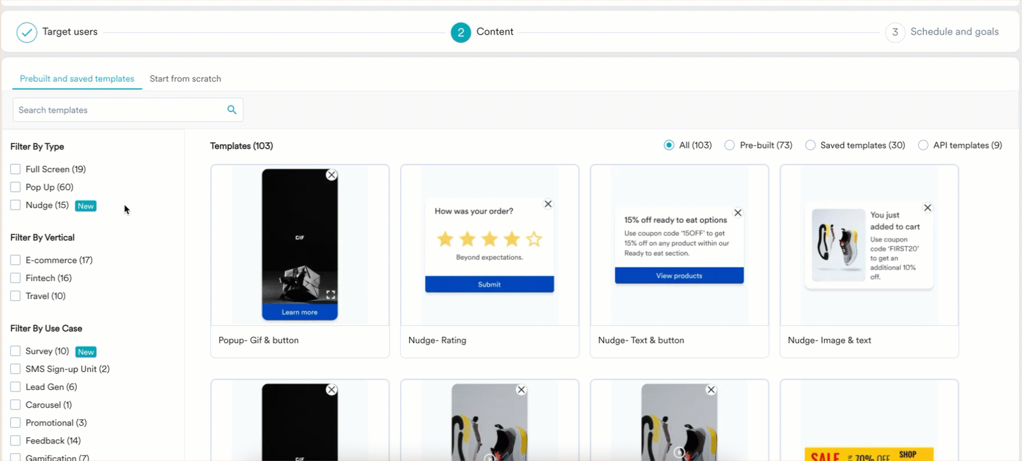The height and width of the screenshot is (461, 1022).
Task: Click the Target users completed checkmark icon
Action: tap(27, 32)
